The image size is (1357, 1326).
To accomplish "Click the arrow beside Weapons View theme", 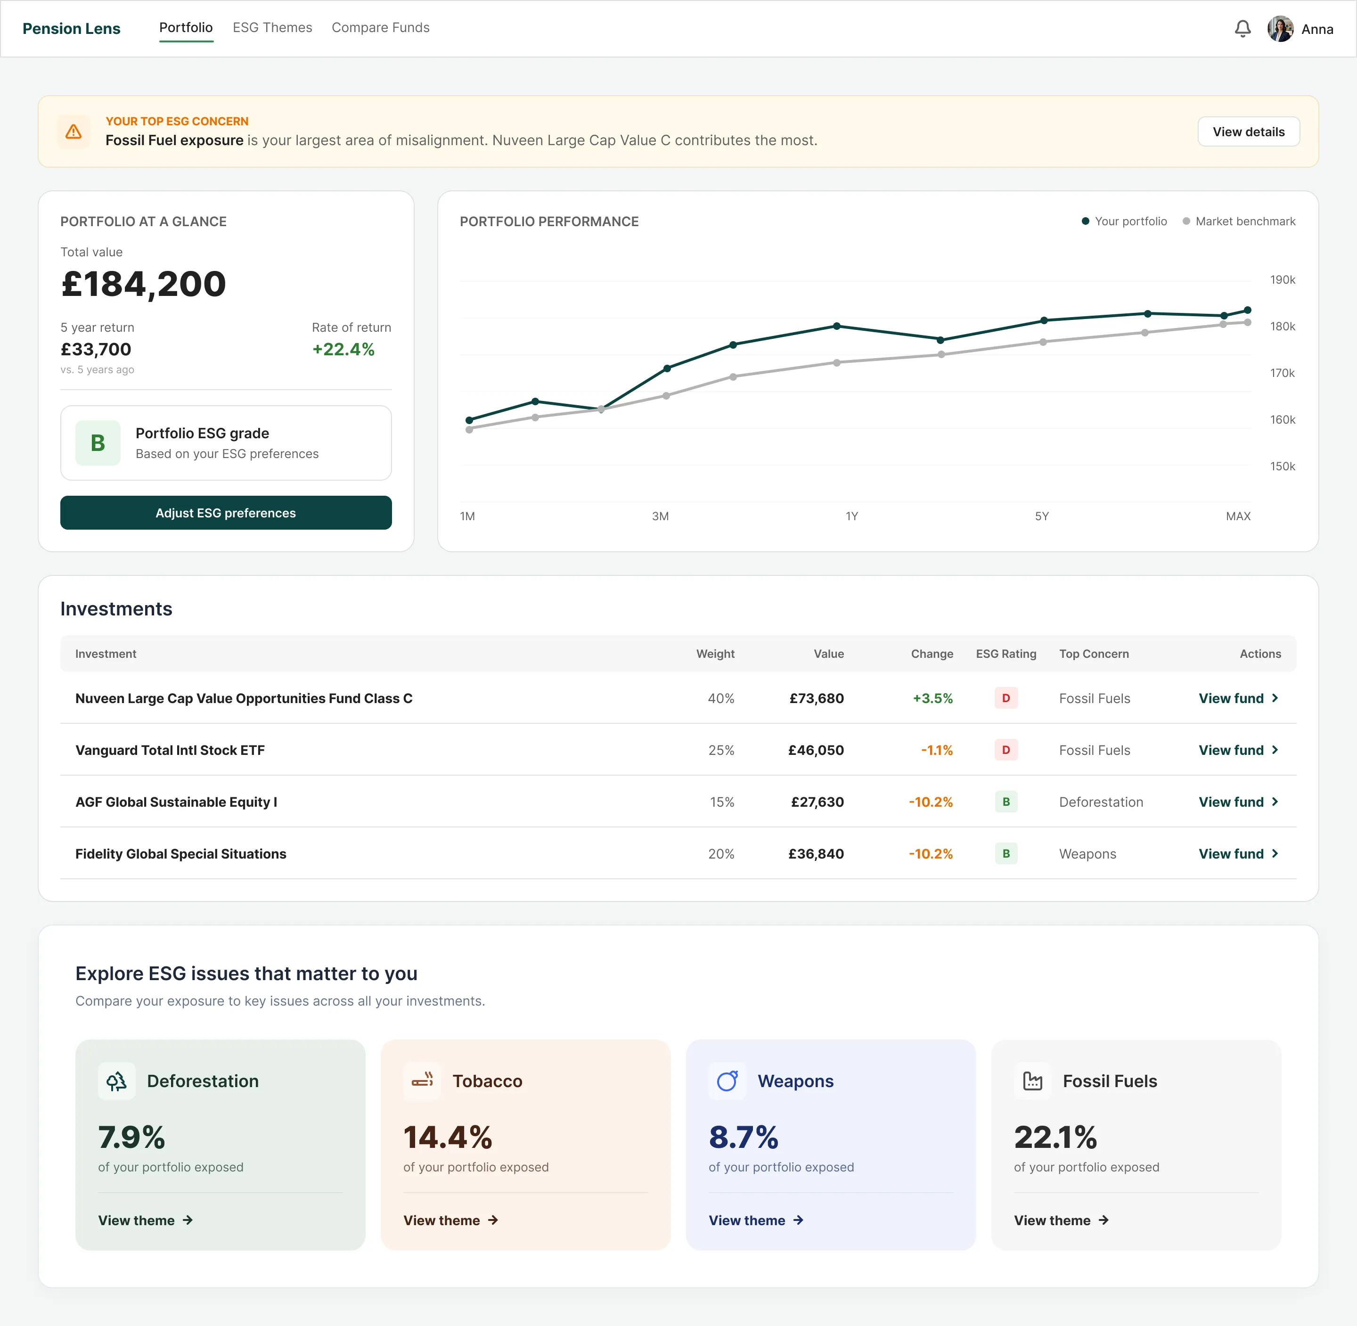I will pyautogui.click(x=799, y=1220).
